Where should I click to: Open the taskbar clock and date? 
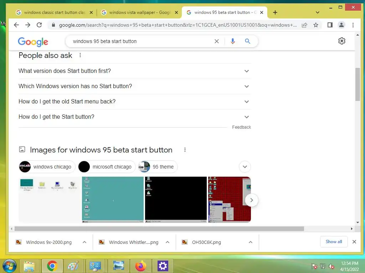click(x=349, y=266)
